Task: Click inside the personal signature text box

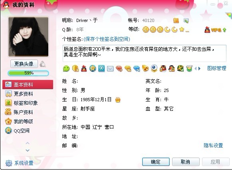Action: (145, 53)
